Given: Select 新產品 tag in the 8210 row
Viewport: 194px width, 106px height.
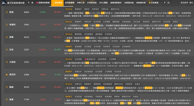Looking at the screenshot, I should click(137, 84).
